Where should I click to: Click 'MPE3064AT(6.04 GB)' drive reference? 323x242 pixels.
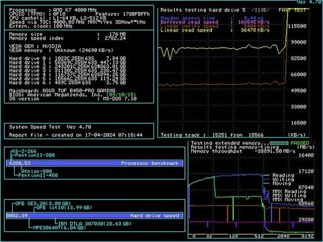60,228
